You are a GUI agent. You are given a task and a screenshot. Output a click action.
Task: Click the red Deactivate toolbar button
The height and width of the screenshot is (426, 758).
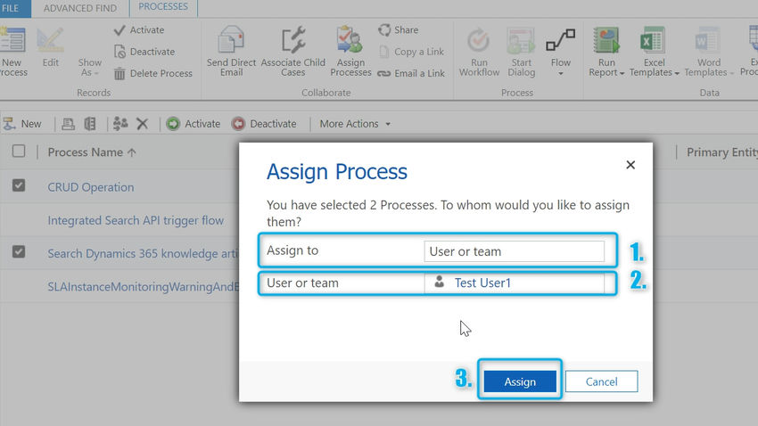click(264, 124)
